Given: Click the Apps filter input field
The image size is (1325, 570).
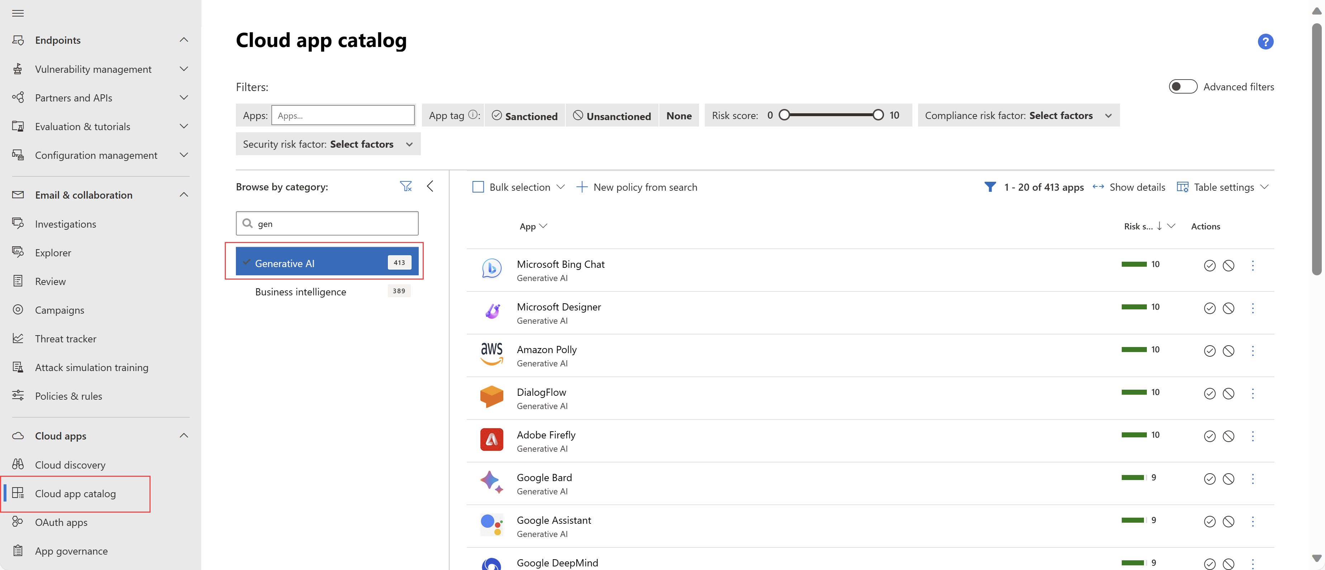Looking at the screenshot, I should [x=343, y=115].
